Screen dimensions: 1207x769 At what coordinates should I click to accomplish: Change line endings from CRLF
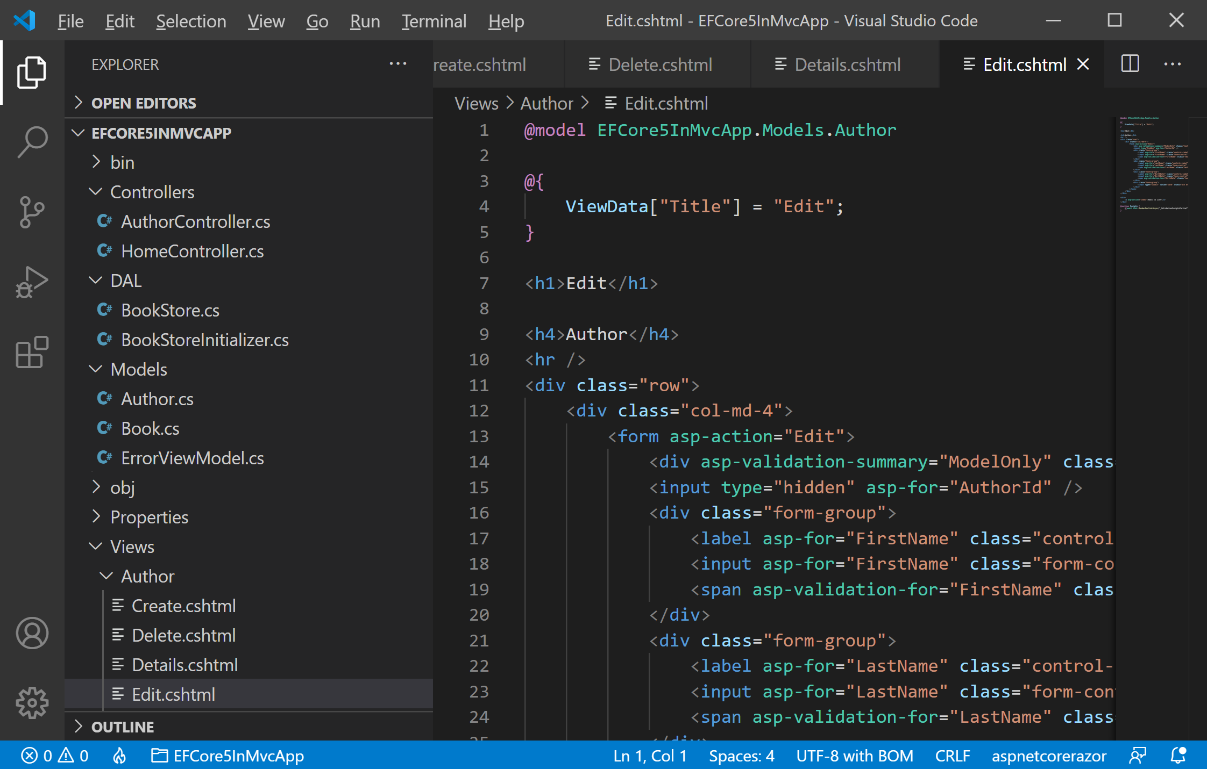pos(952,756)
